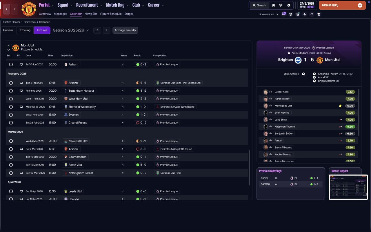The image size is (371, 232).
Task: Go back with the left arrow navigation button
Action: click(x=7, y=9)
